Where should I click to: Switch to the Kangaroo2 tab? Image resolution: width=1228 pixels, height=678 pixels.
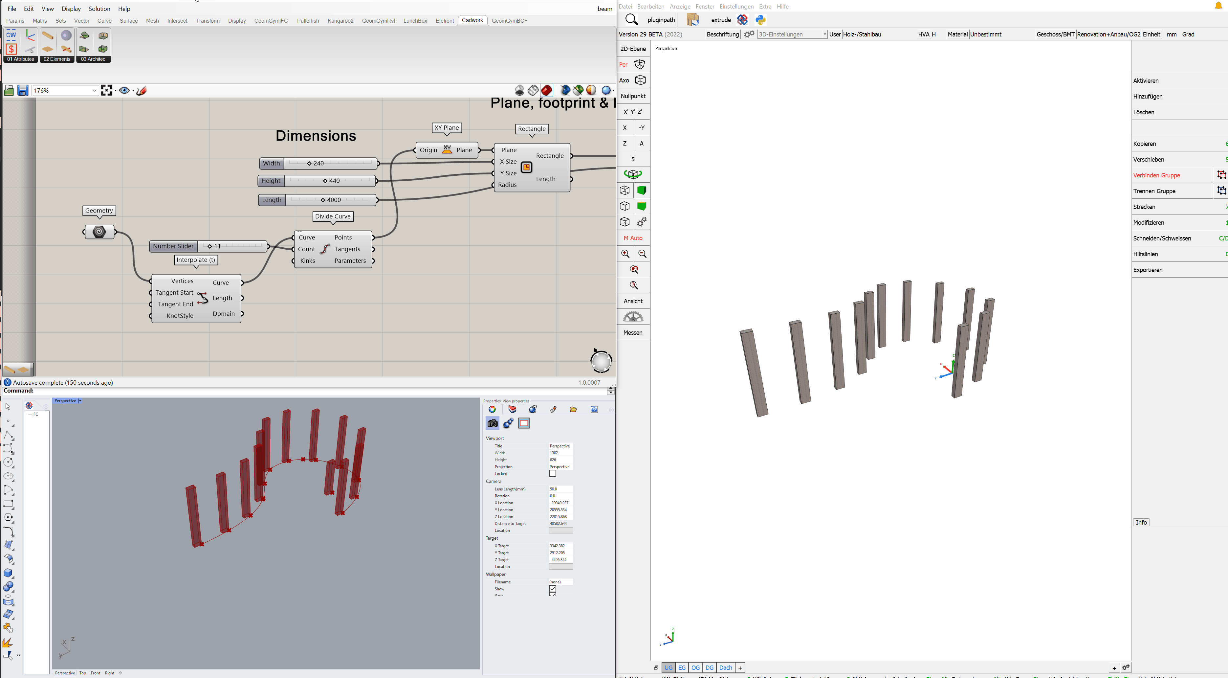(x=340, y=20)
